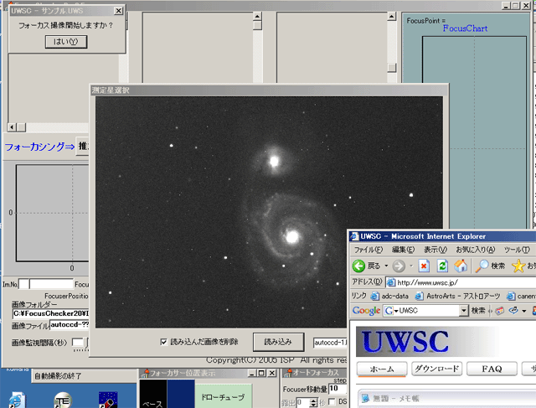Open IE favorites with the star icon
536x408 pixels.
pos(518,266)
